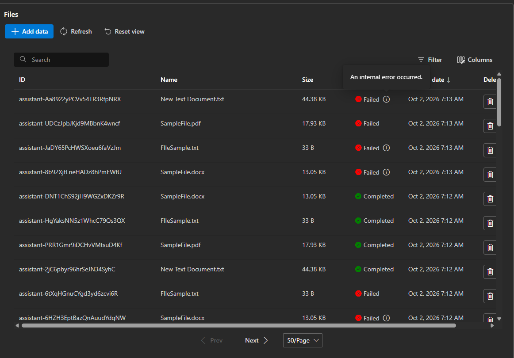
Task: Click the name SampleFile.pdf in the assistant-PRR1Gmr9iDCHvVMtsuD4Kf row
Action: click(x=180, y=245)
